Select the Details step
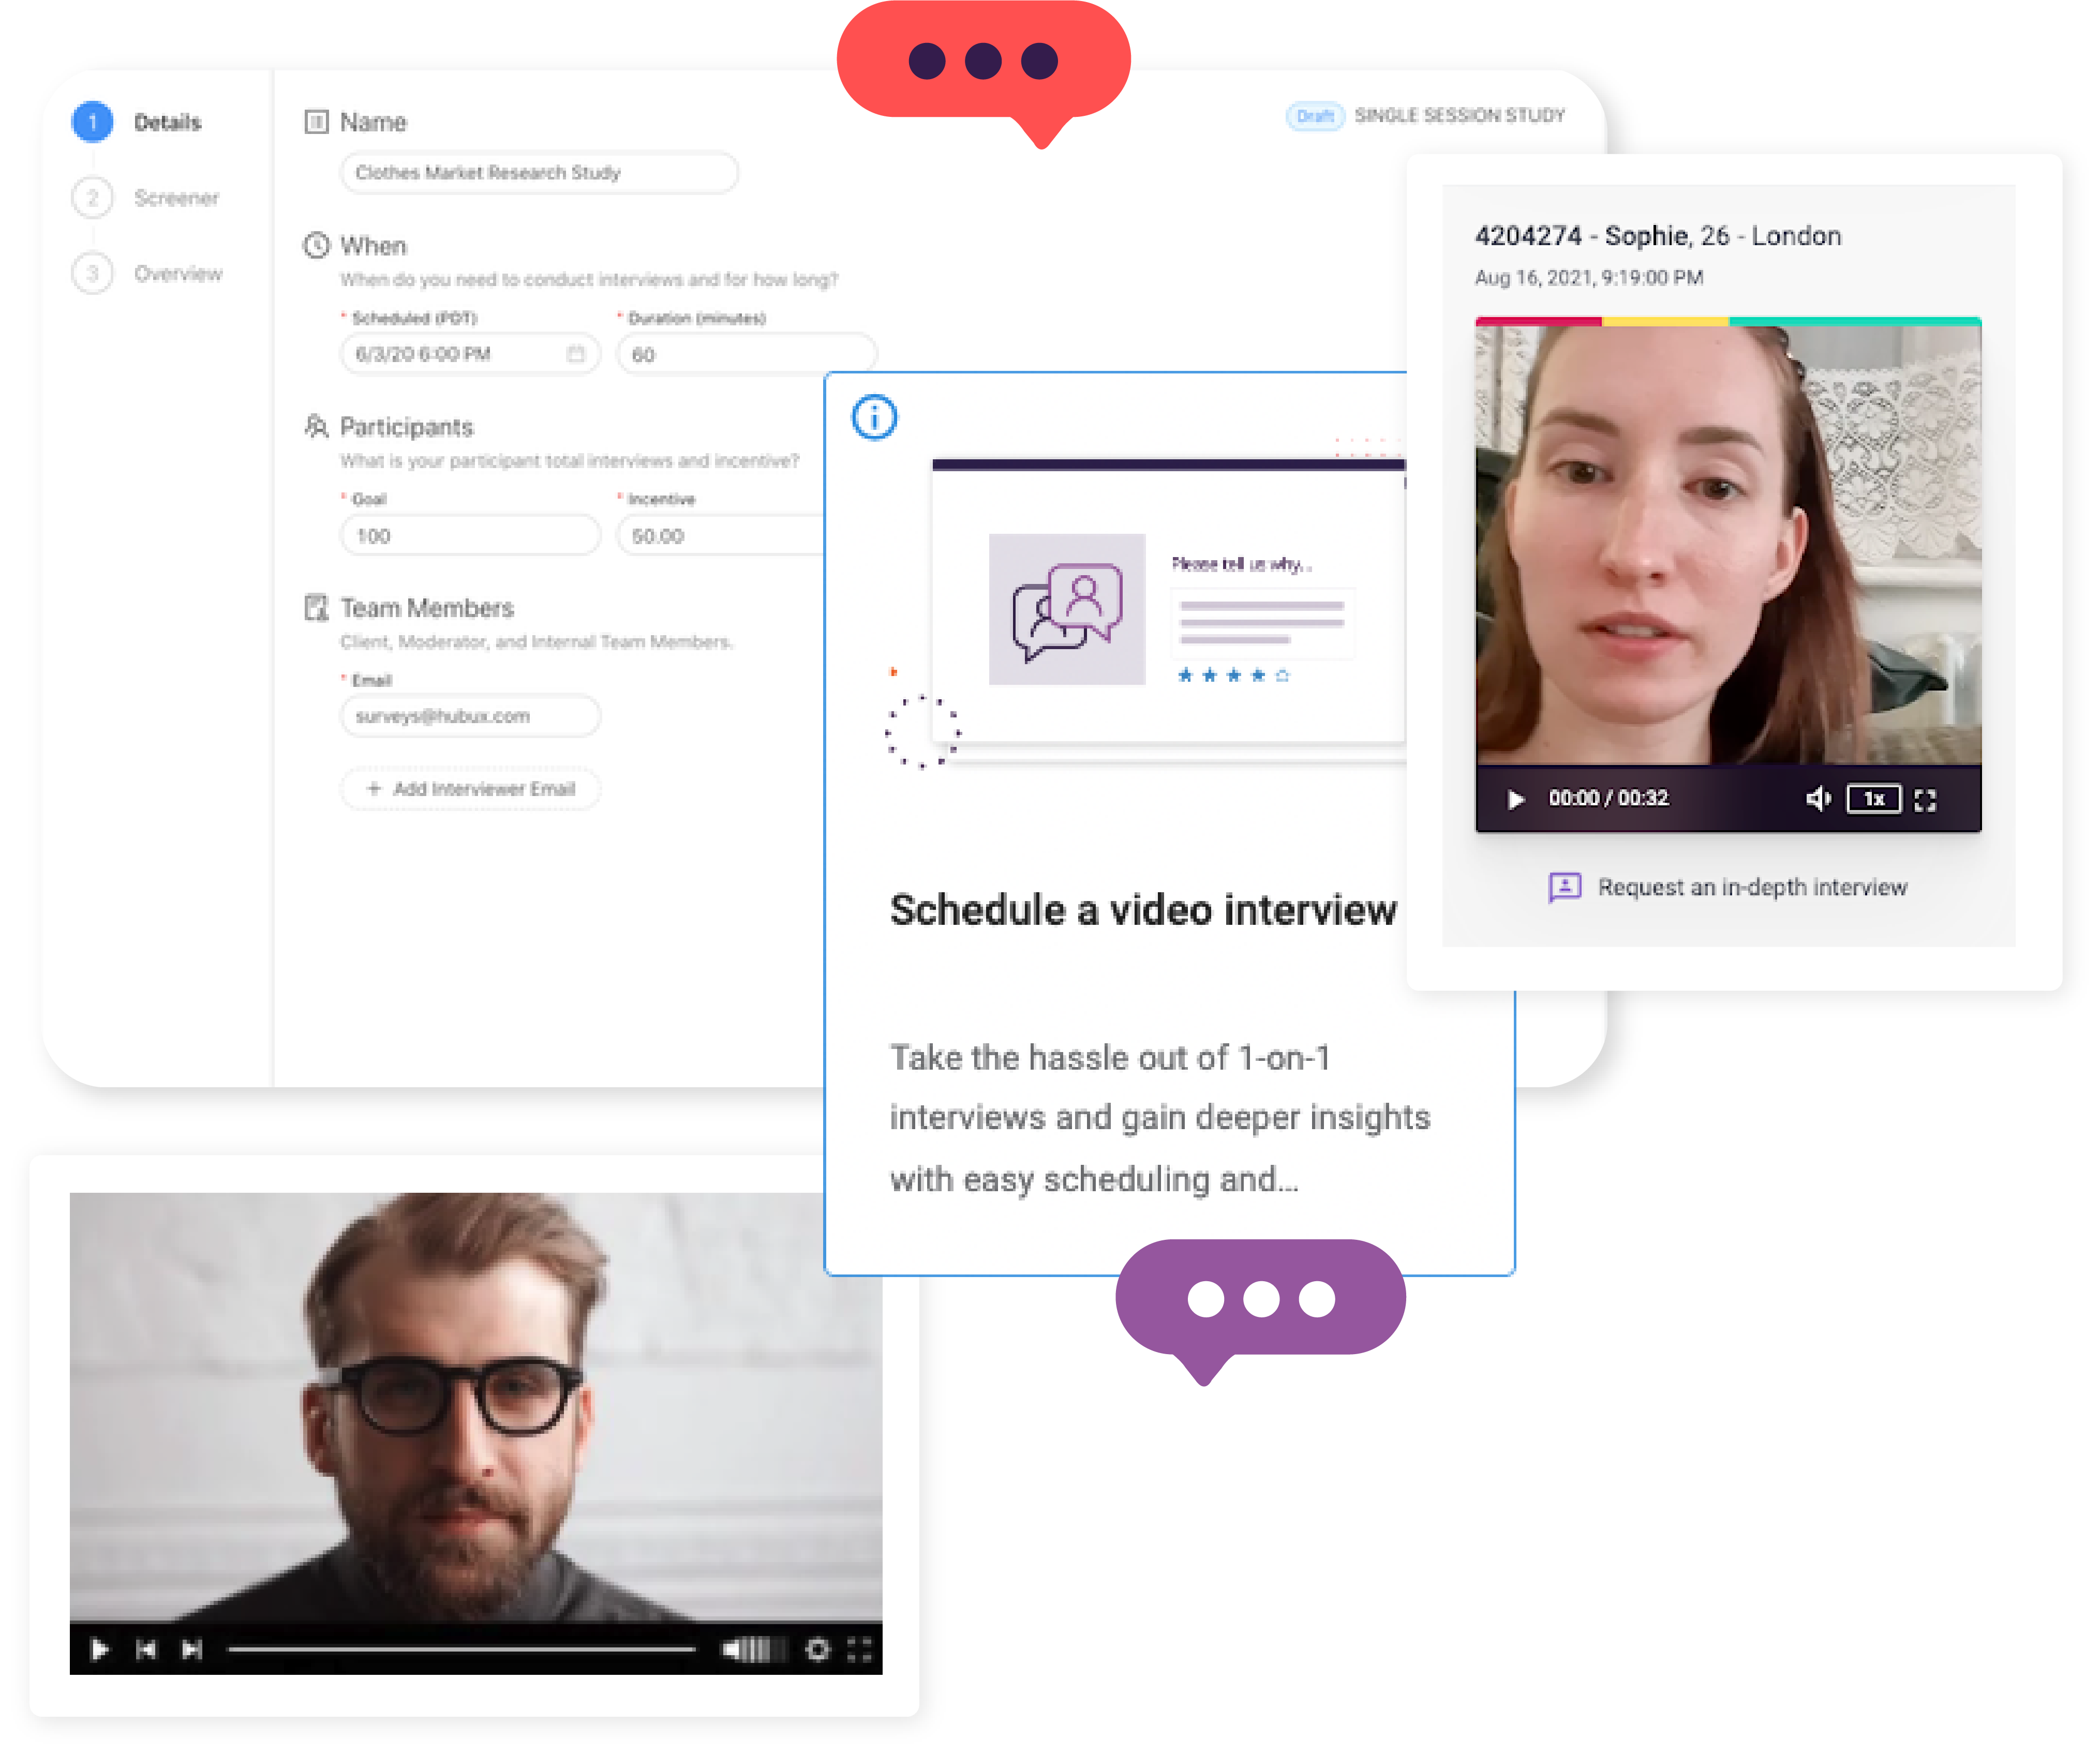Viewport: 2100px width, 1755px height. [x=168, y=122]
